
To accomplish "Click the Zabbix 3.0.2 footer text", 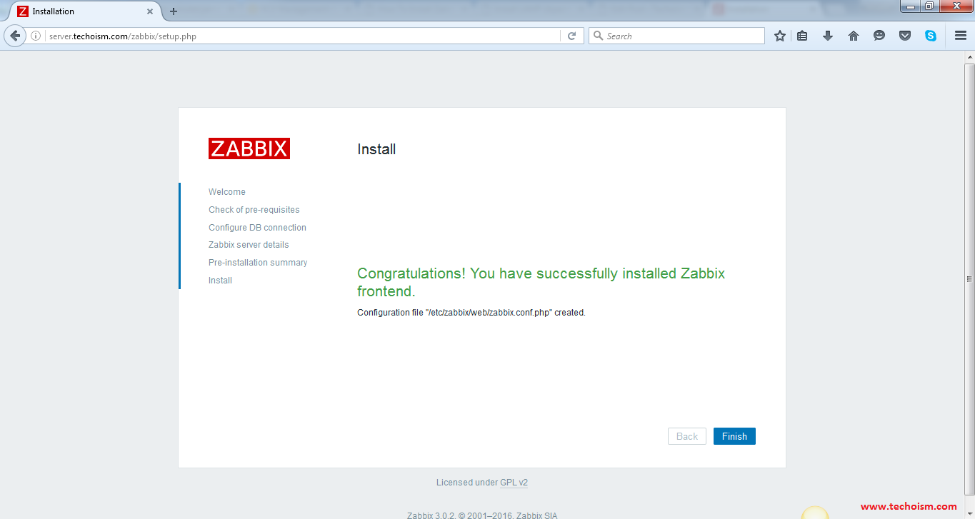I will pyautogui.click(x=482, y=515).
